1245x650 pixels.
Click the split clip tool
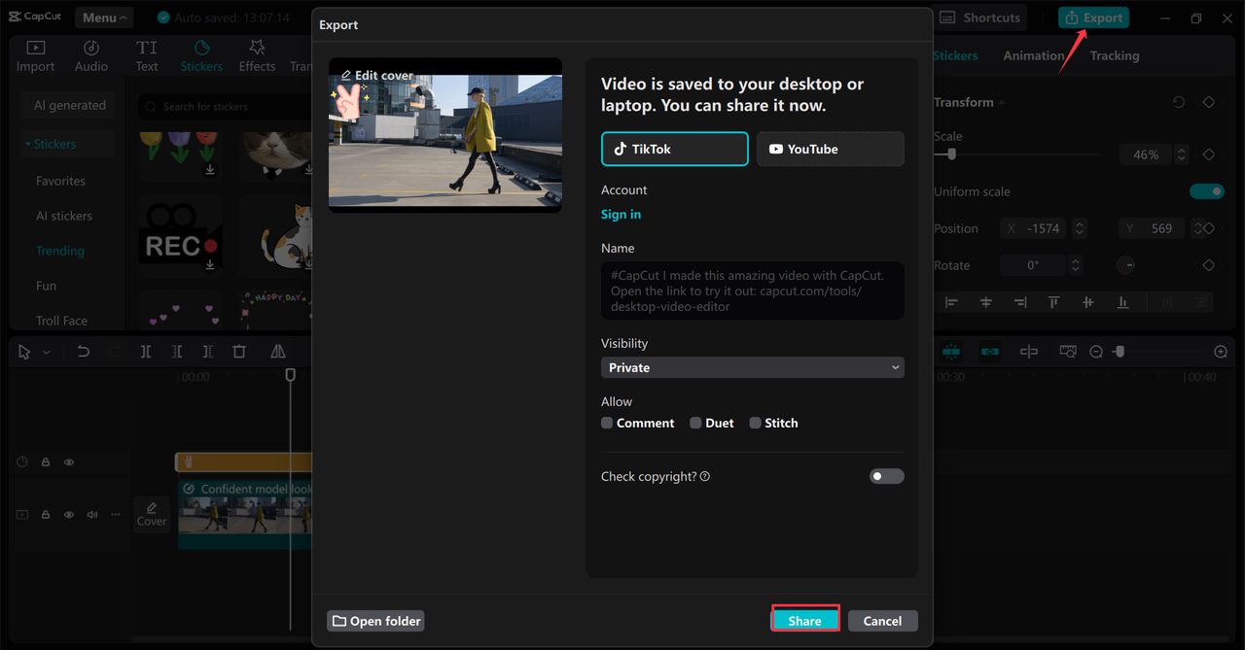146,352
